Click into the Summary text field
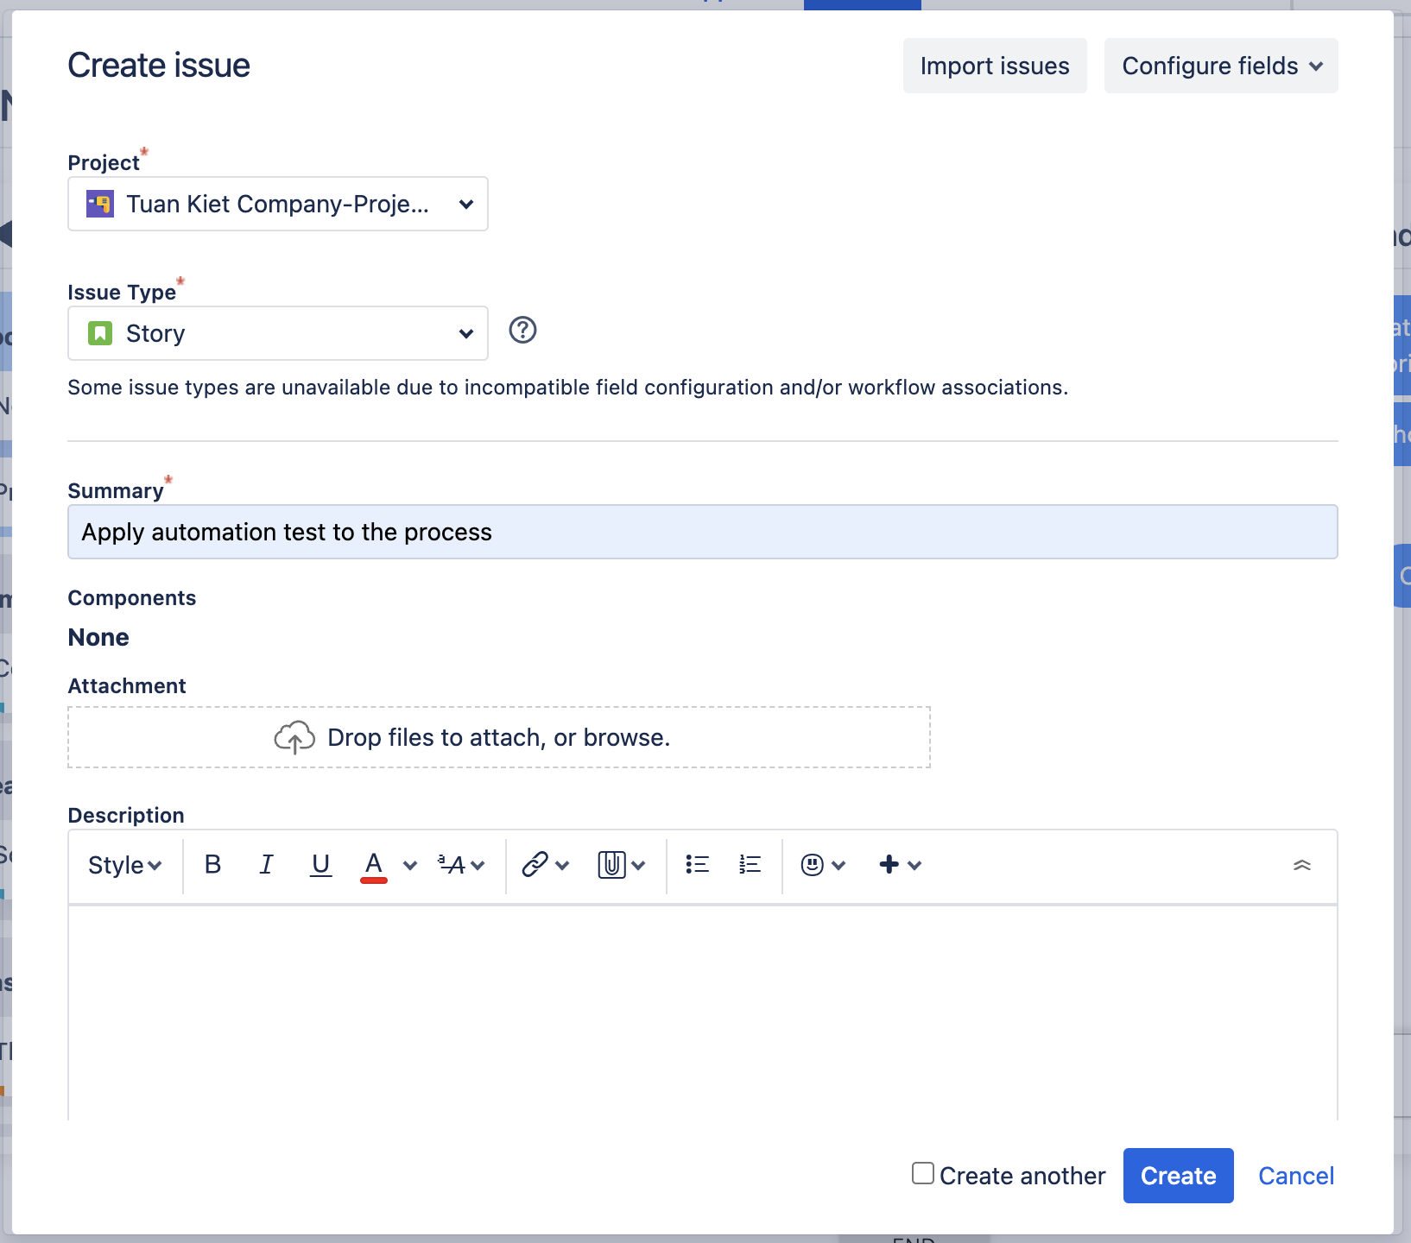 [x=702, y=532]
